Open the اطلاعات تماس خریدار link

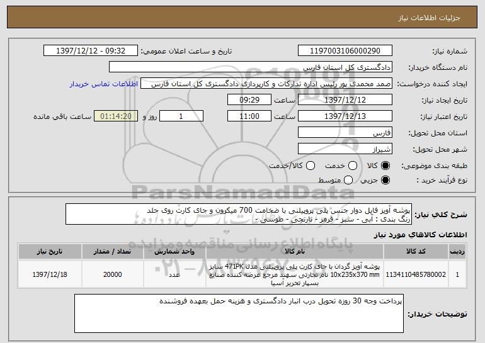(104, 84)
